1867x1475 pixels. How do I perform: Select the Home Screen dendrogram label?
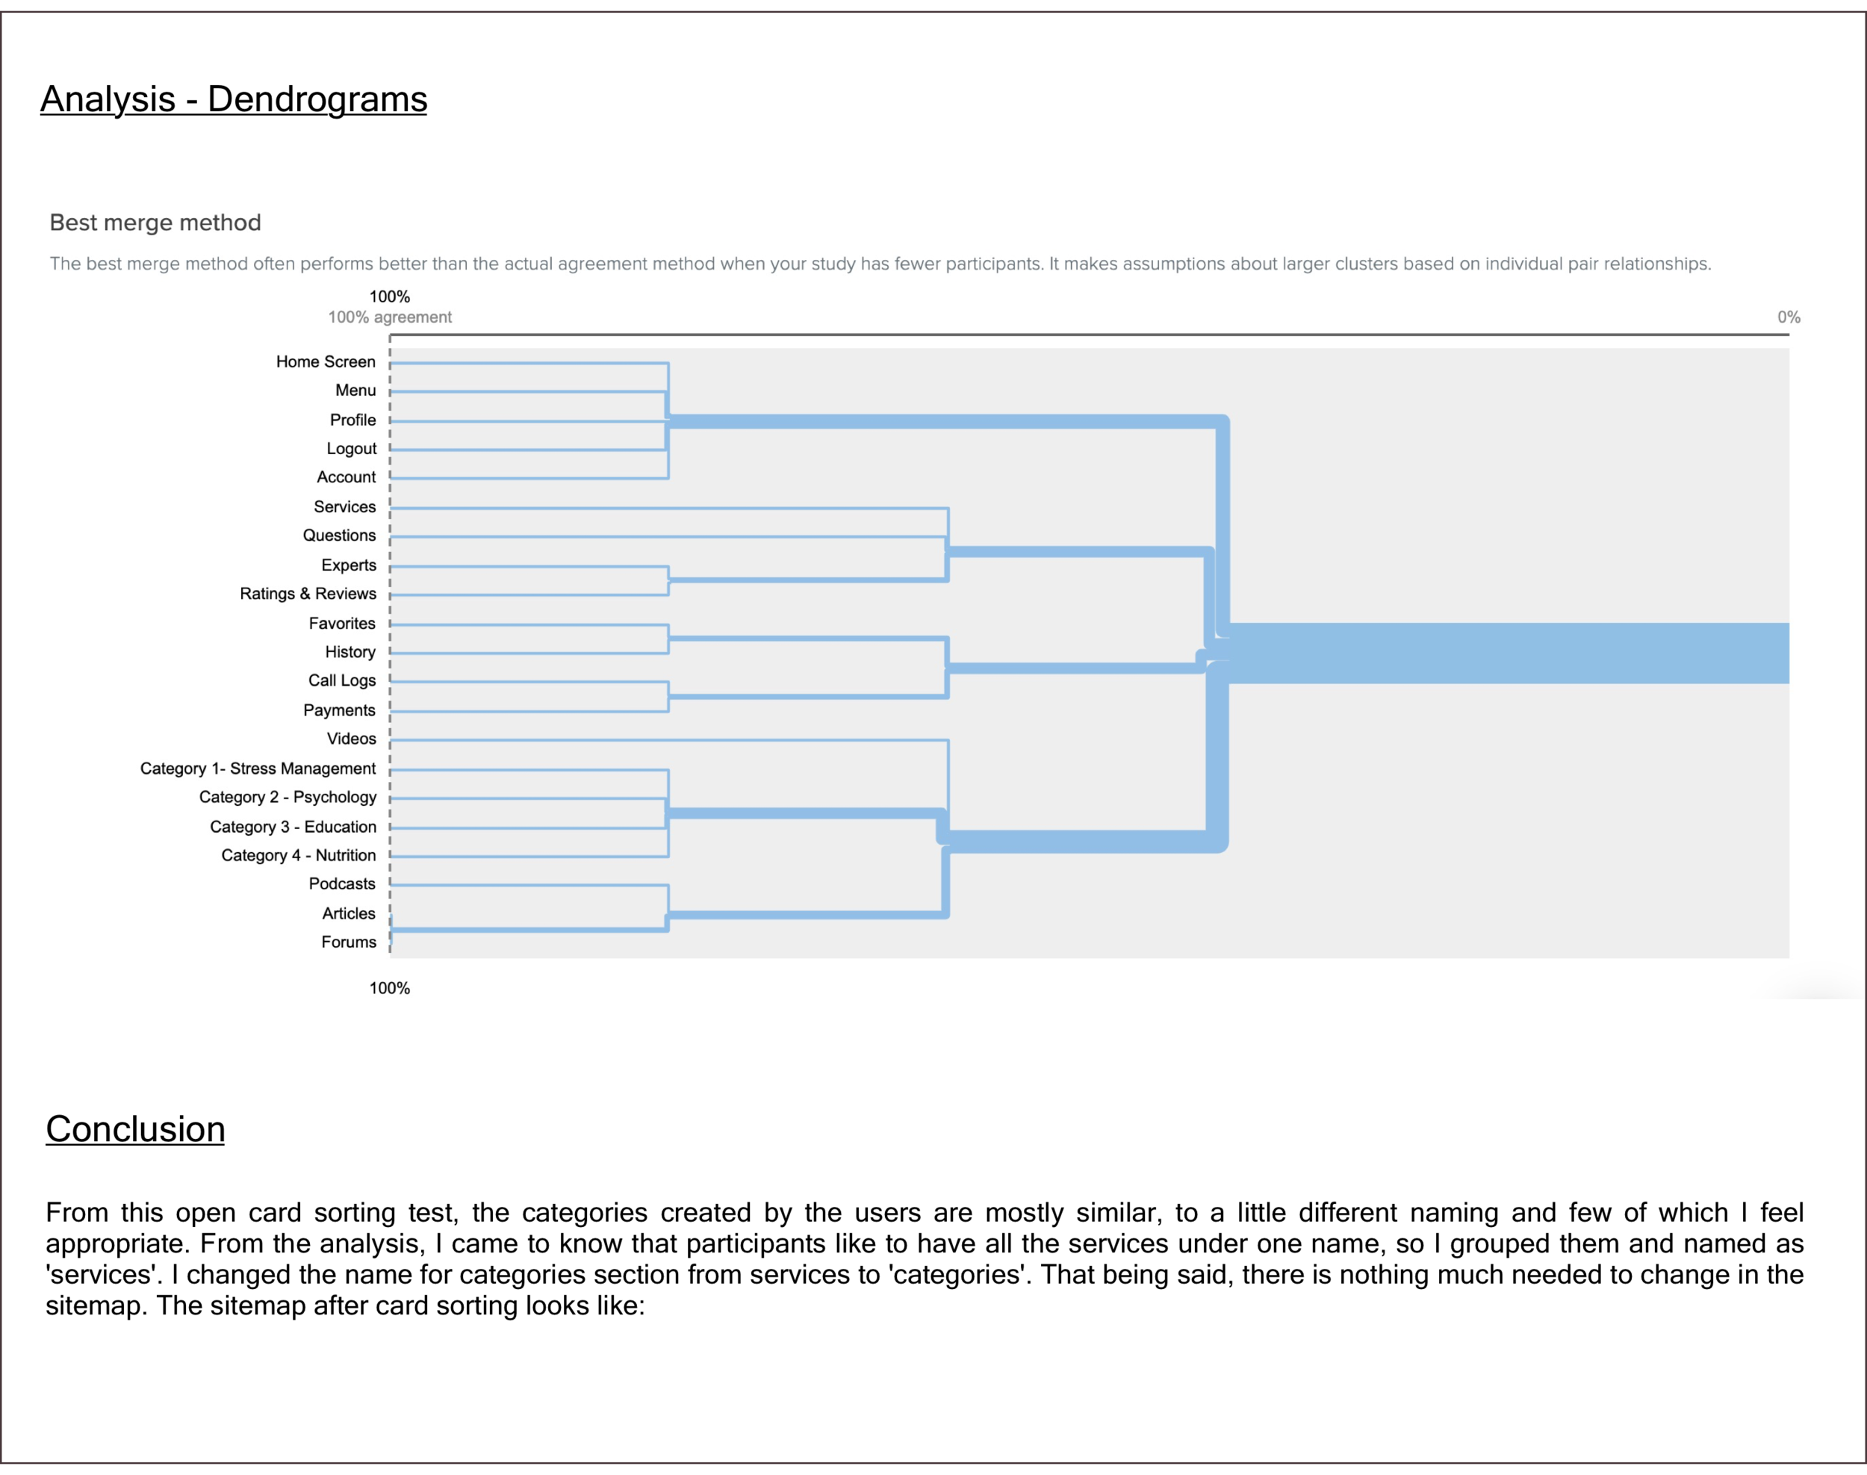(x=326, y=361)
